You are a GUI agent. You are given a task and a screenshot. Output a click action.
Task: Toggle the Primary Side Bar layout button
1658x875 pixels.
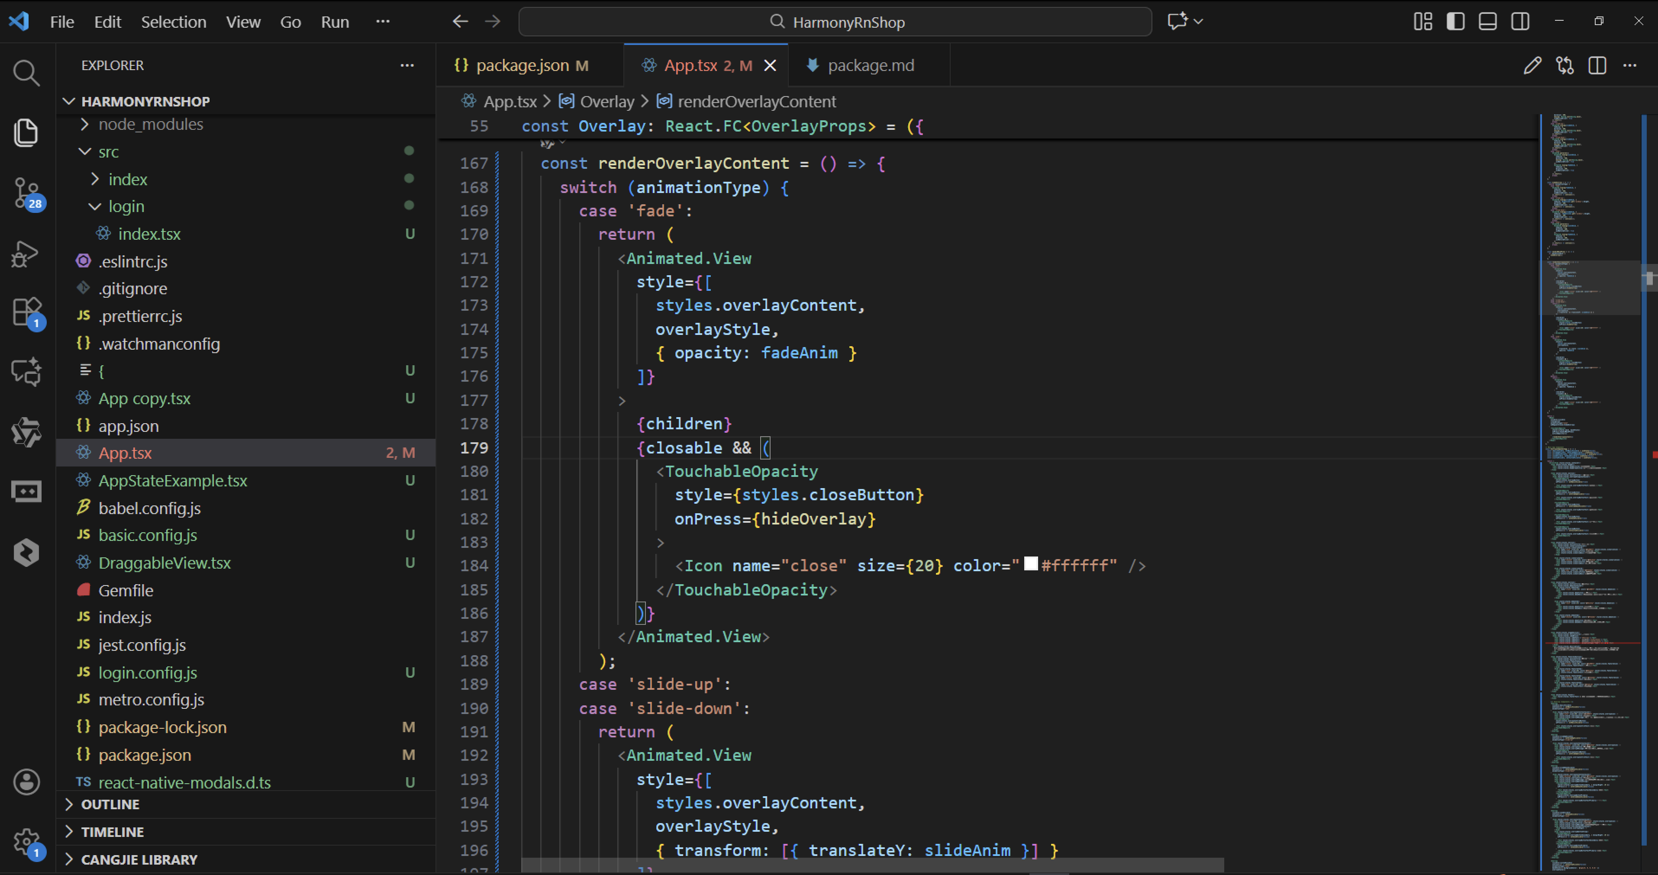pos(1455,22)
